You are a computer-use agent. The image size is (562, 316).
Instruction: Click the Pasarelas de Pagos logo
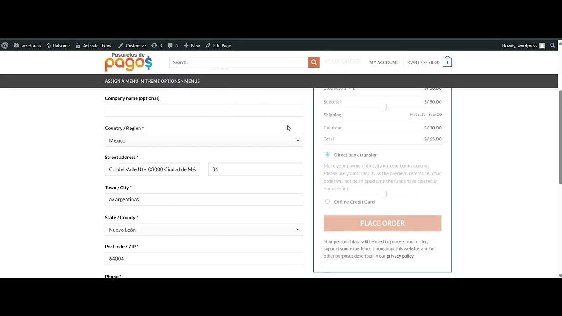129,62
